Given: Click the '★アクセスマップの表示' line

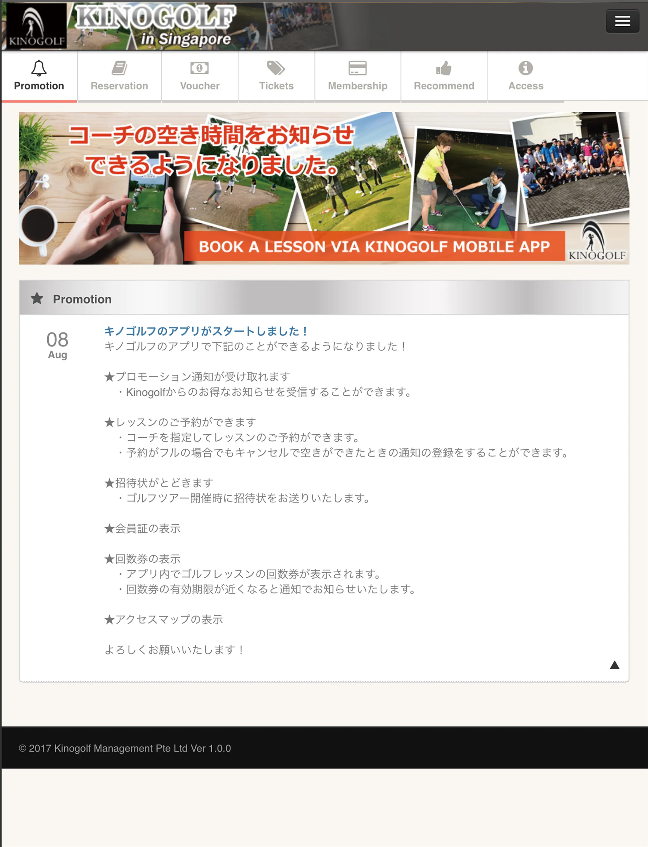Looking at the screenshot, I should tap(164, 619).
